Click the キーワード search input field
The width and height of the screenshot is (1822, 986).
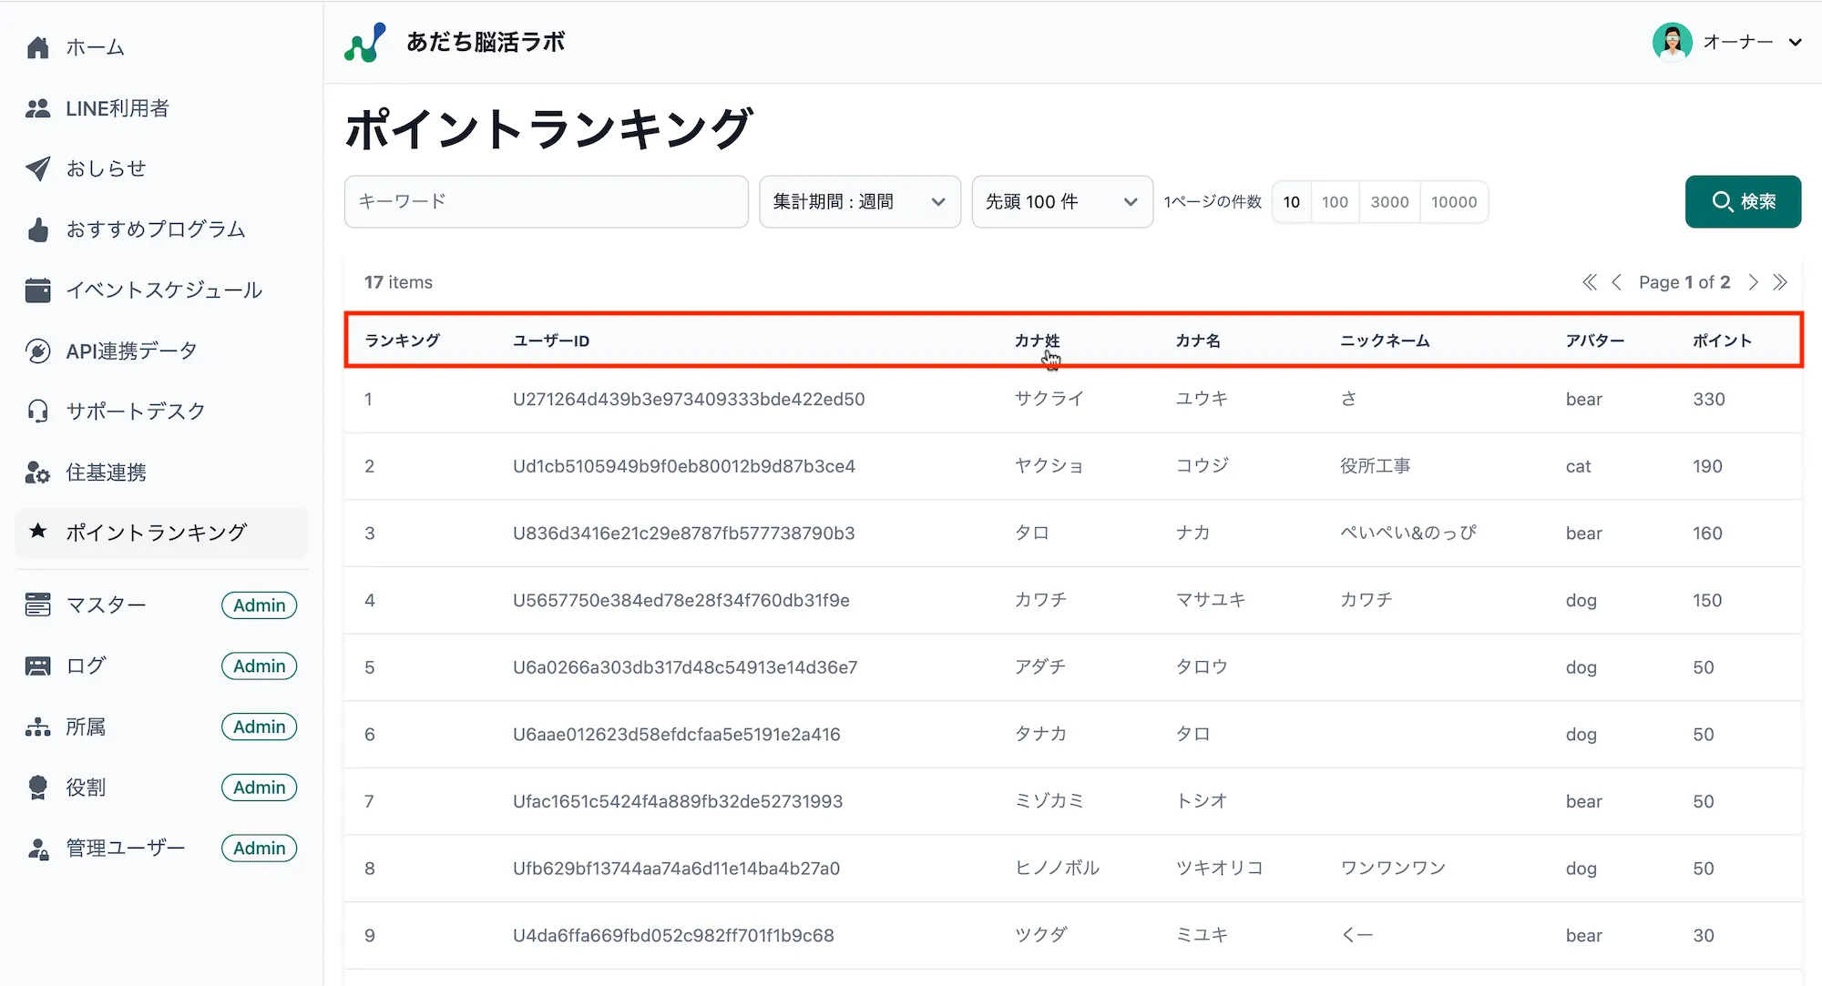(546, 202)
